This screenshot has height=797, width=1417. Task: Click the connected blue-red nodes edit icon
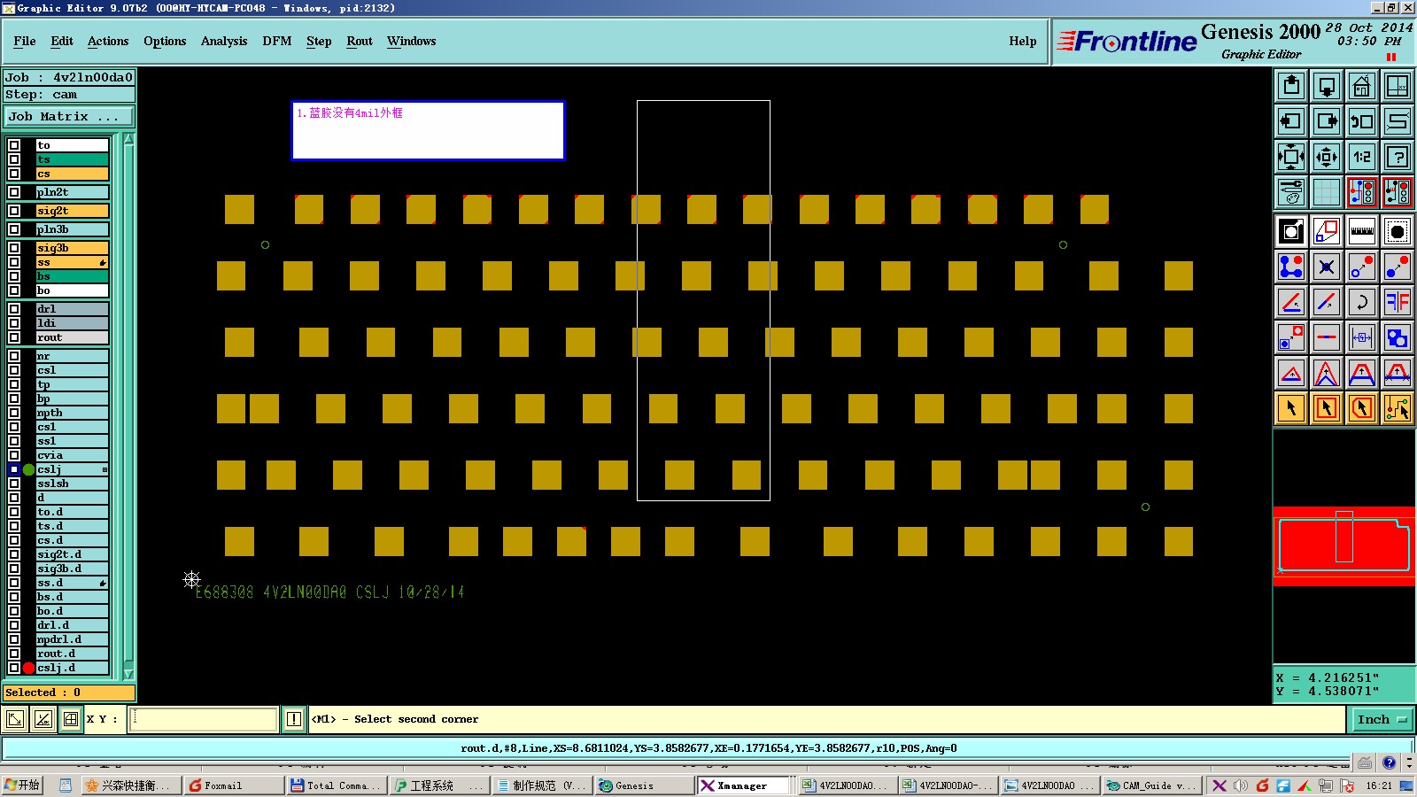coord(1291,267)
